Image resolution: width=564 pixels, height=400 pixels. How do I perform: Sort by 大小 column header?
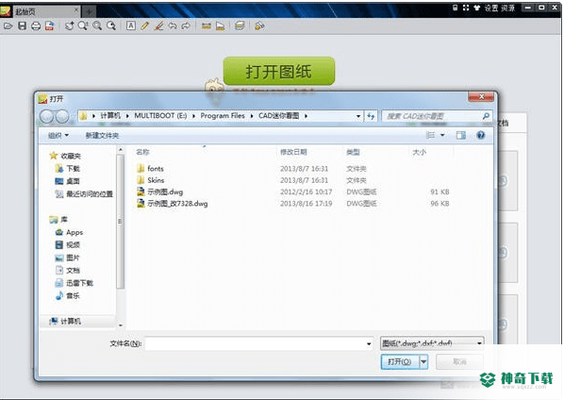[x=419, y=152]
